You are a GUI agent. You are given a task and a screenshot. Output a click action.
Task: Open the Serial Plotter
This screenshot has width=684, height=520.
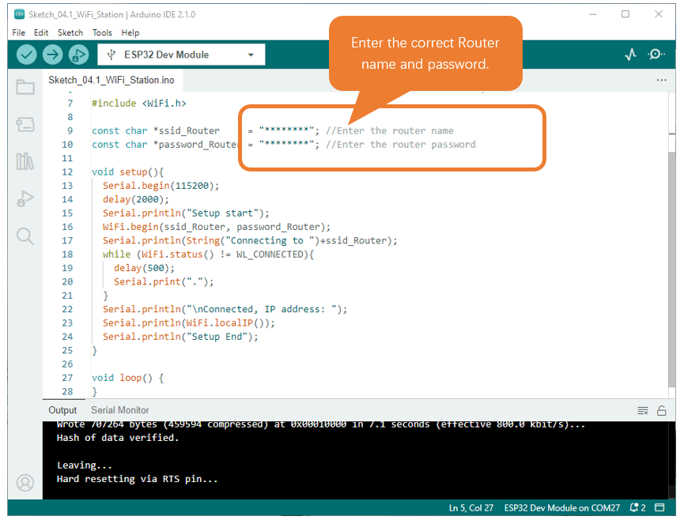(x=630, y=55)
